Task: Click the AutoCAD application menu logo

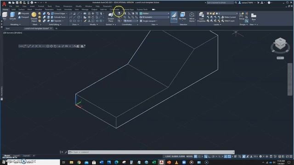Action: (x=4, y=4)
